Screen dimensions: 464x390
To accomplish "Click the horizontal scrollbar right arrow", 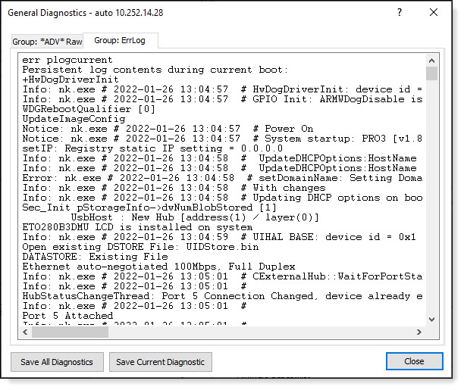I will [x=419, y=332].
